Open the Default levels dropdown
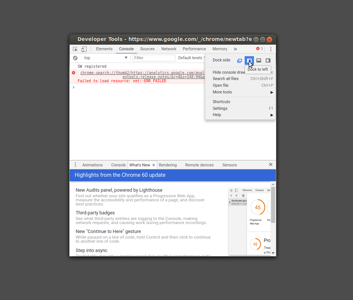 click(x=190, y=58)
